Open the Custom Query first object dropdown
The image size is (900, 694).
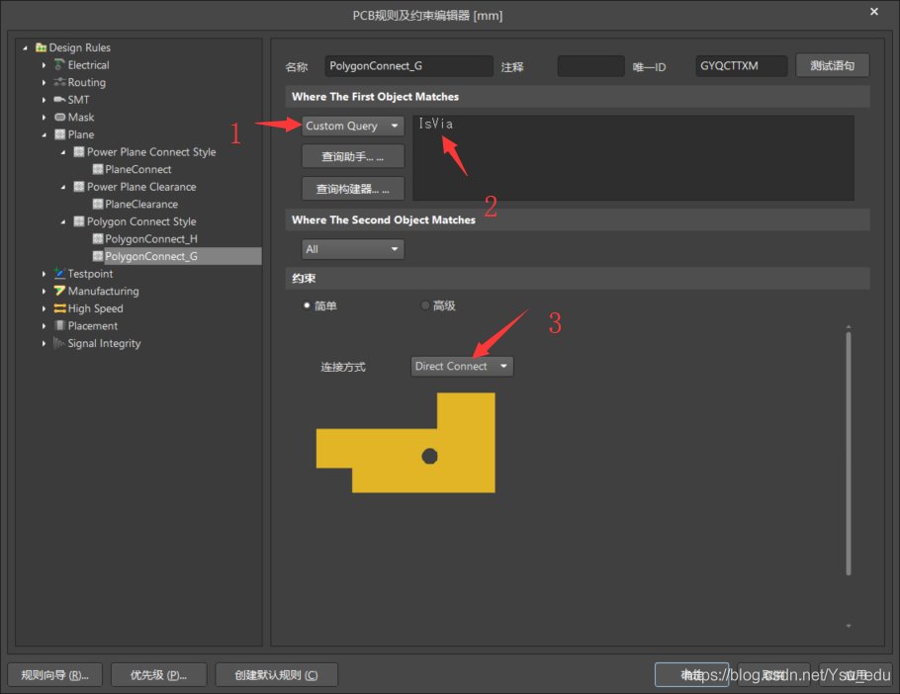coord(352,126)
